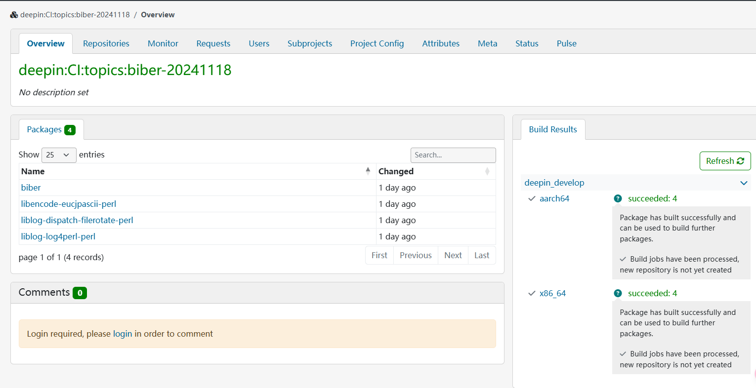The height and width of the screenshot is (388, 756).
Task: Click the project cubes icon in breadcrumb
Action: [x=14, y=15]
